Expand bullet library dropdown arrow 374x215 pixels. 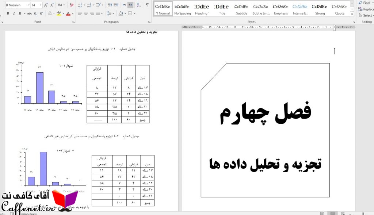pyautogui.click(x=84, y=5)
